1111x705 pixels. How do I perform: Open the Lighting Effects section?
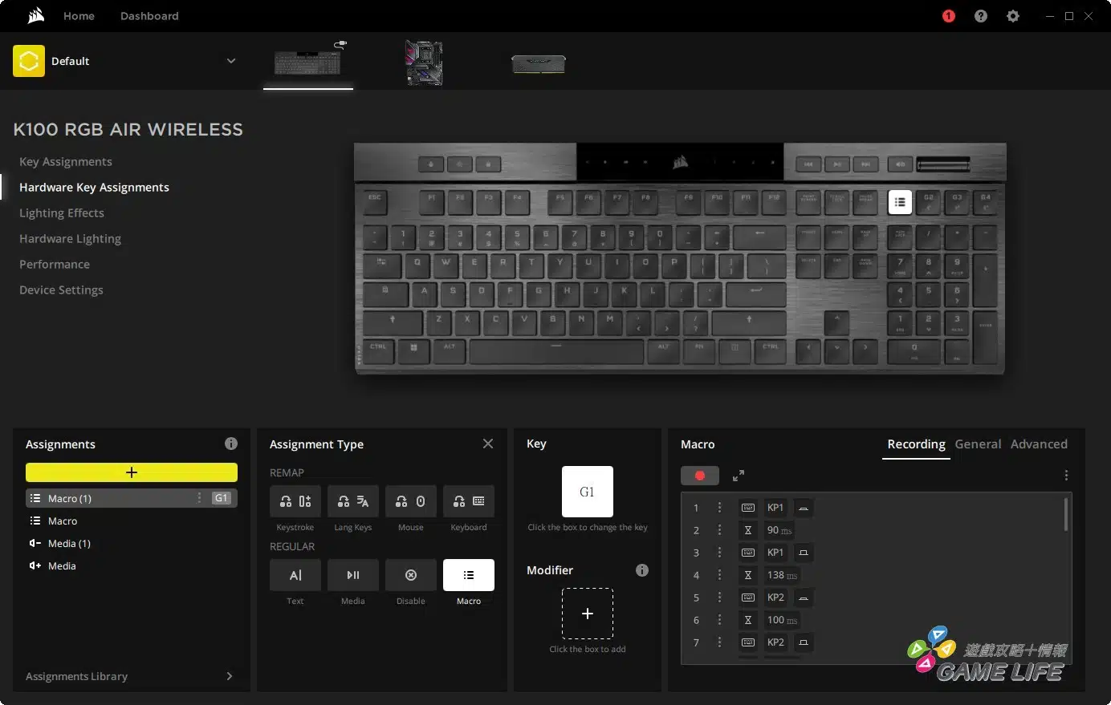point(62,213)
